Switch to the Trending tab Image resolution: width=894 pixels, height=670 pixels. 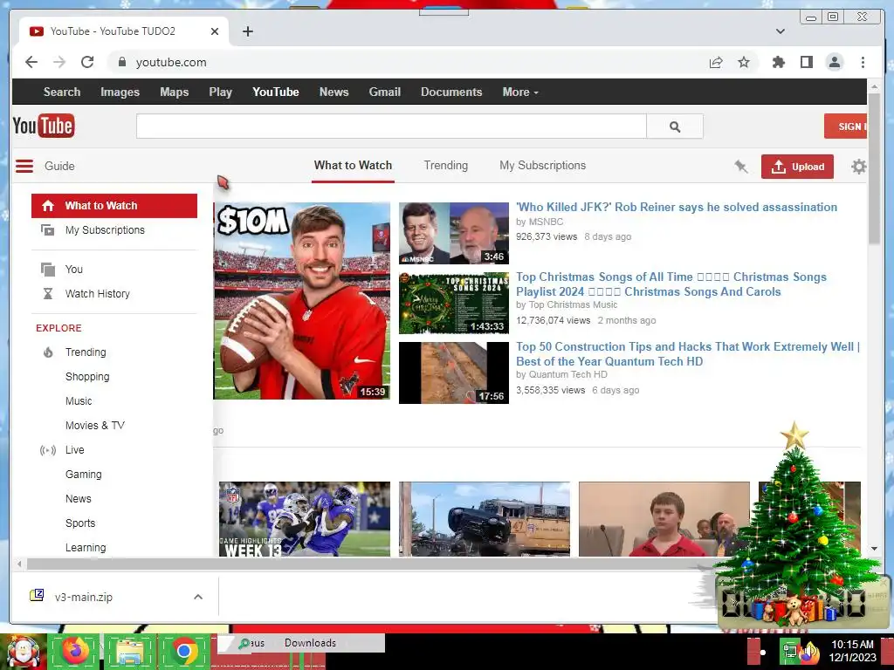[446, 165]
